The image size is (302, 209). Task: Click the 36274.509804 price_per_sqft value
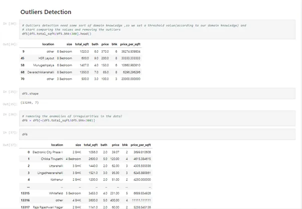coord(131,51)
